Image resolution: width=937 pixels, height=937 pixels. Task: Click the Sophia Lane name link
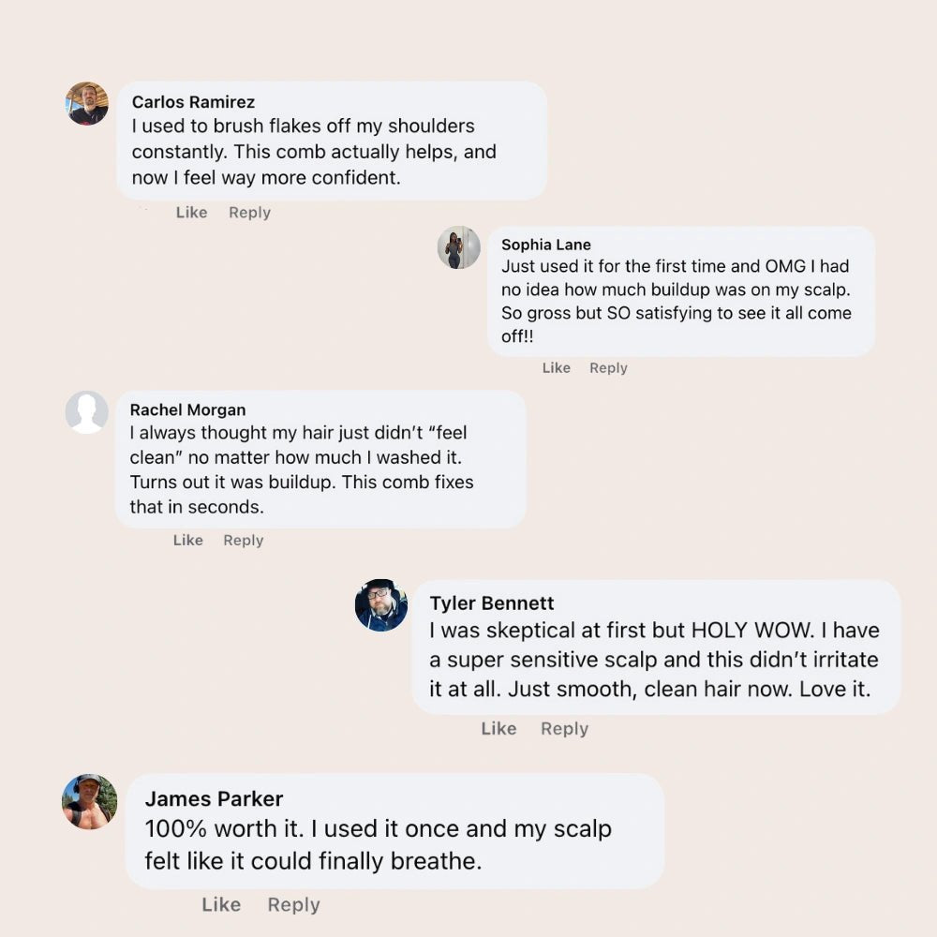pos(546,245)
